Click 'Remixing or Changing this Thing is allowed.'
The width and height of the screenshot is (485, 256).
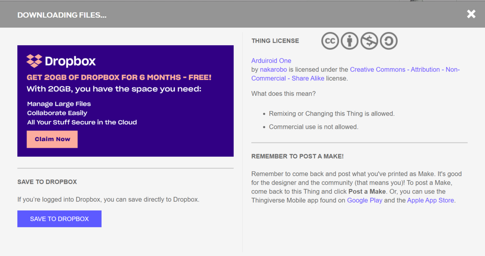coord(332,113)
